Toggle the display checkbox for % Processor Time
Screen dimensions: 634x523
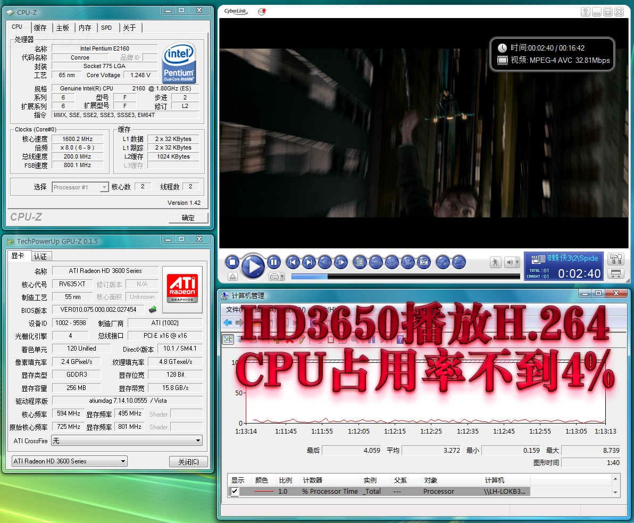coord(235,491)
